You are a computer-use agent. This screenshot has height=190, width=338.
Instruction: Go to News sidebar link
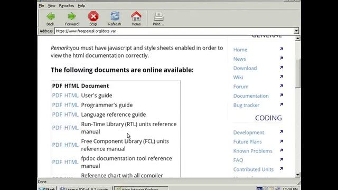[239, 59]
